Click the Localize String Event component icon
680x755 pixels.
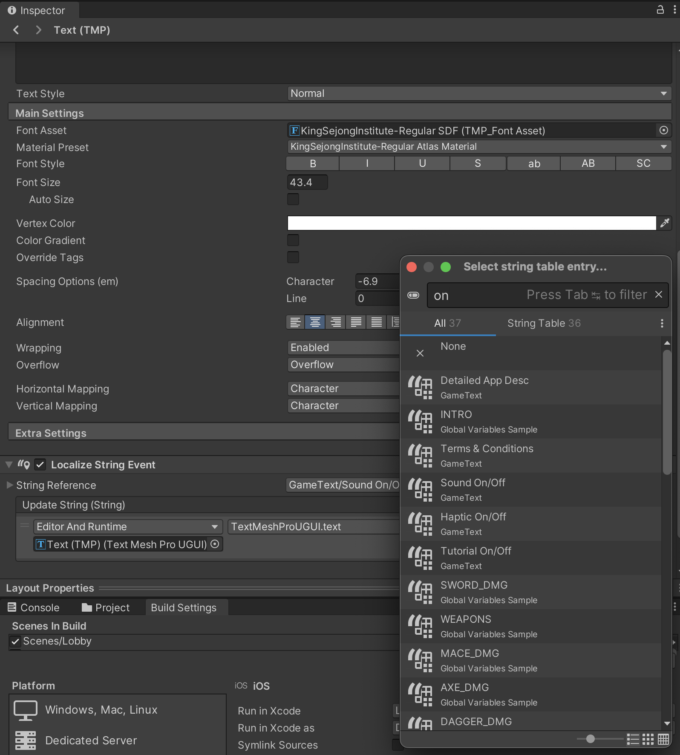24,465
